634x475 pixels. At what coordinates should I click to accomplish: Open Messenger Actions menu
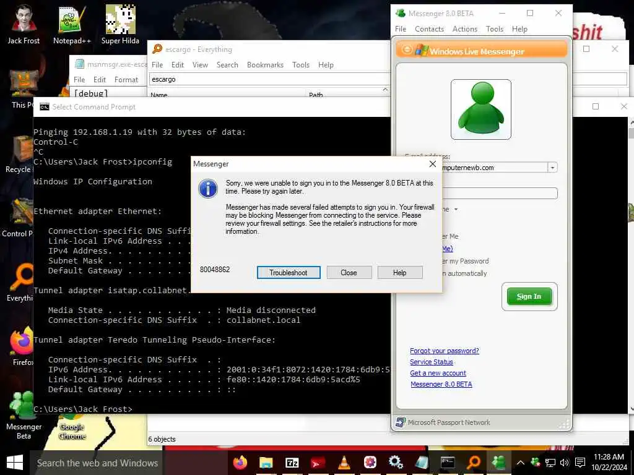[x=464, y=29]
